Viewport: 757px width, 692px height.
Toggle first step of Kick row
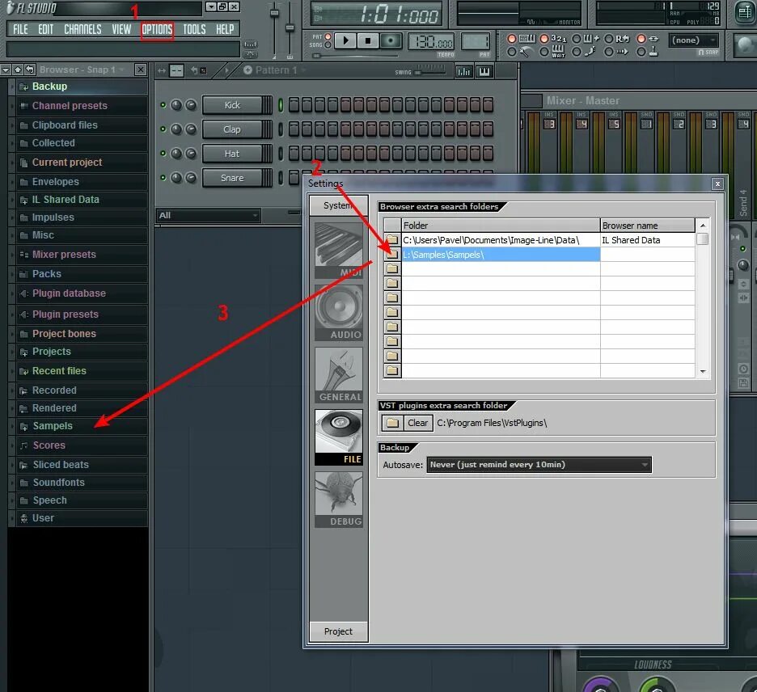pos(294,105)
